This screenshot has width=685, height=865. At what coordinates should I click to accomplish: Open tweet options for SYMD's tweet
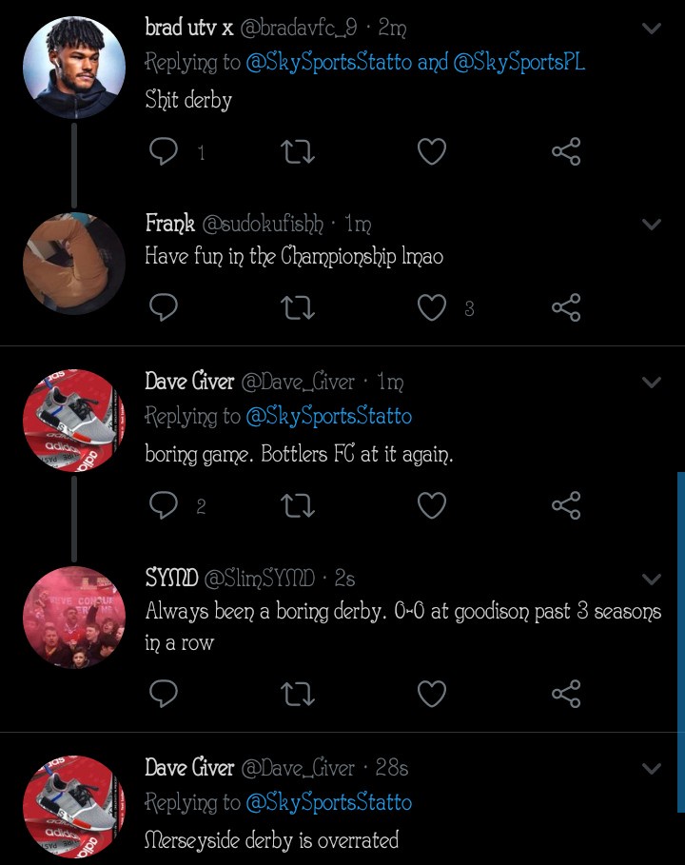click(x=652, y=579)
